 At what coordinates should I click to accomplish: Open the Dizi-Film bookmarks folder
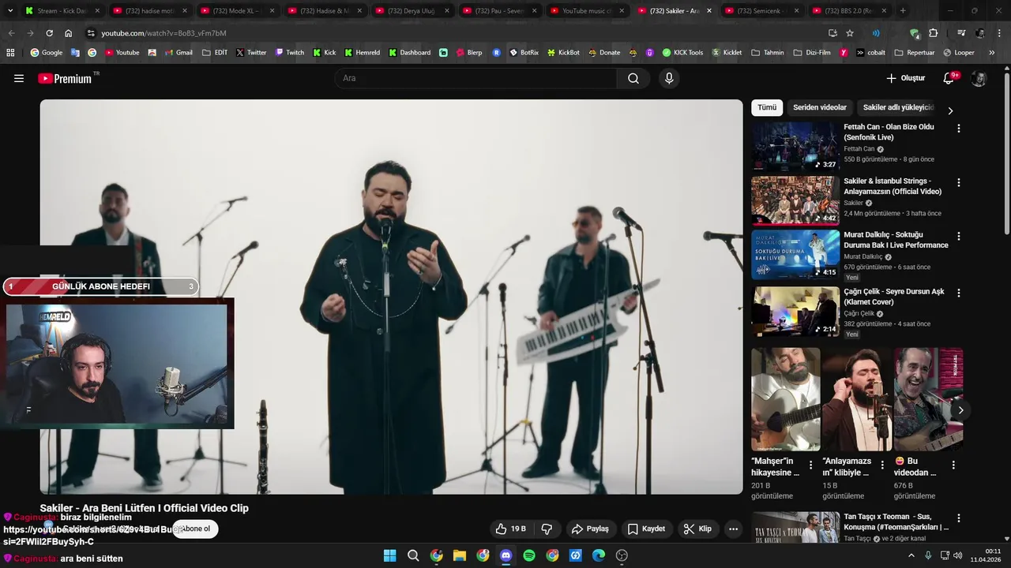813,53
